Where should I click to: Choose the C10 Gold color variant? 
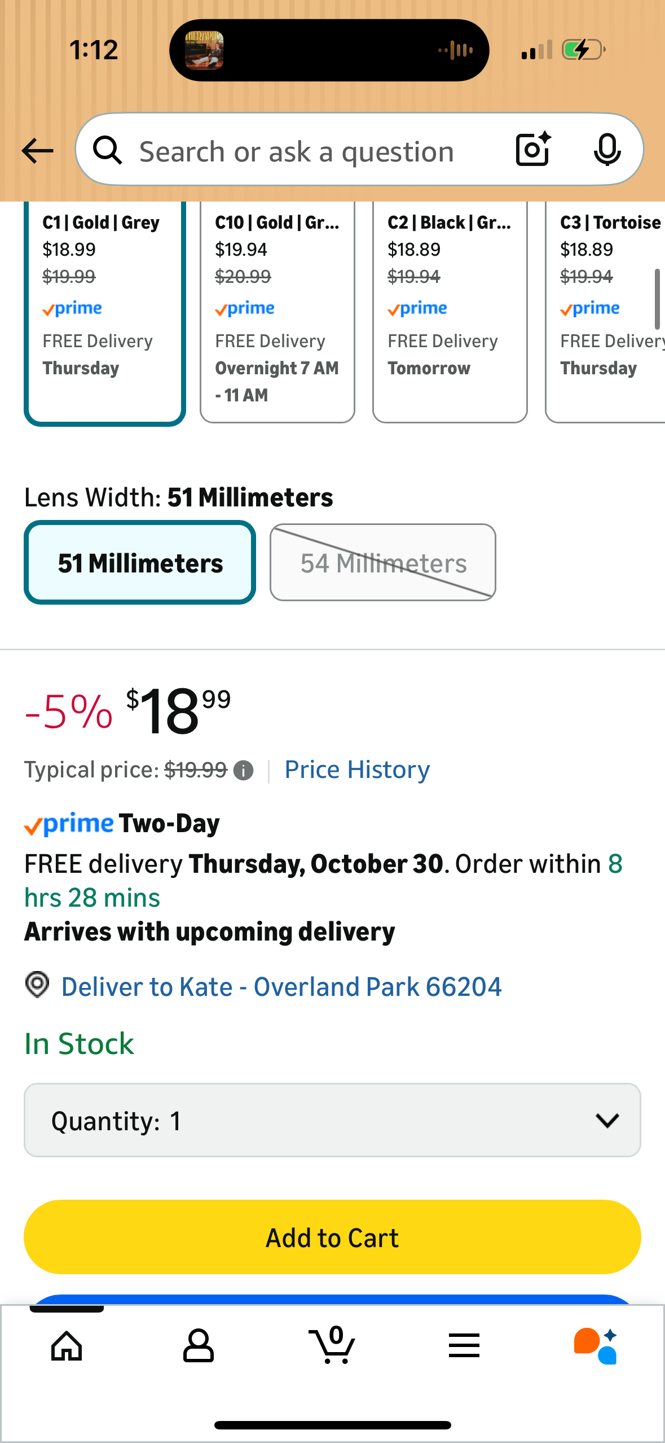coord(277,309)
